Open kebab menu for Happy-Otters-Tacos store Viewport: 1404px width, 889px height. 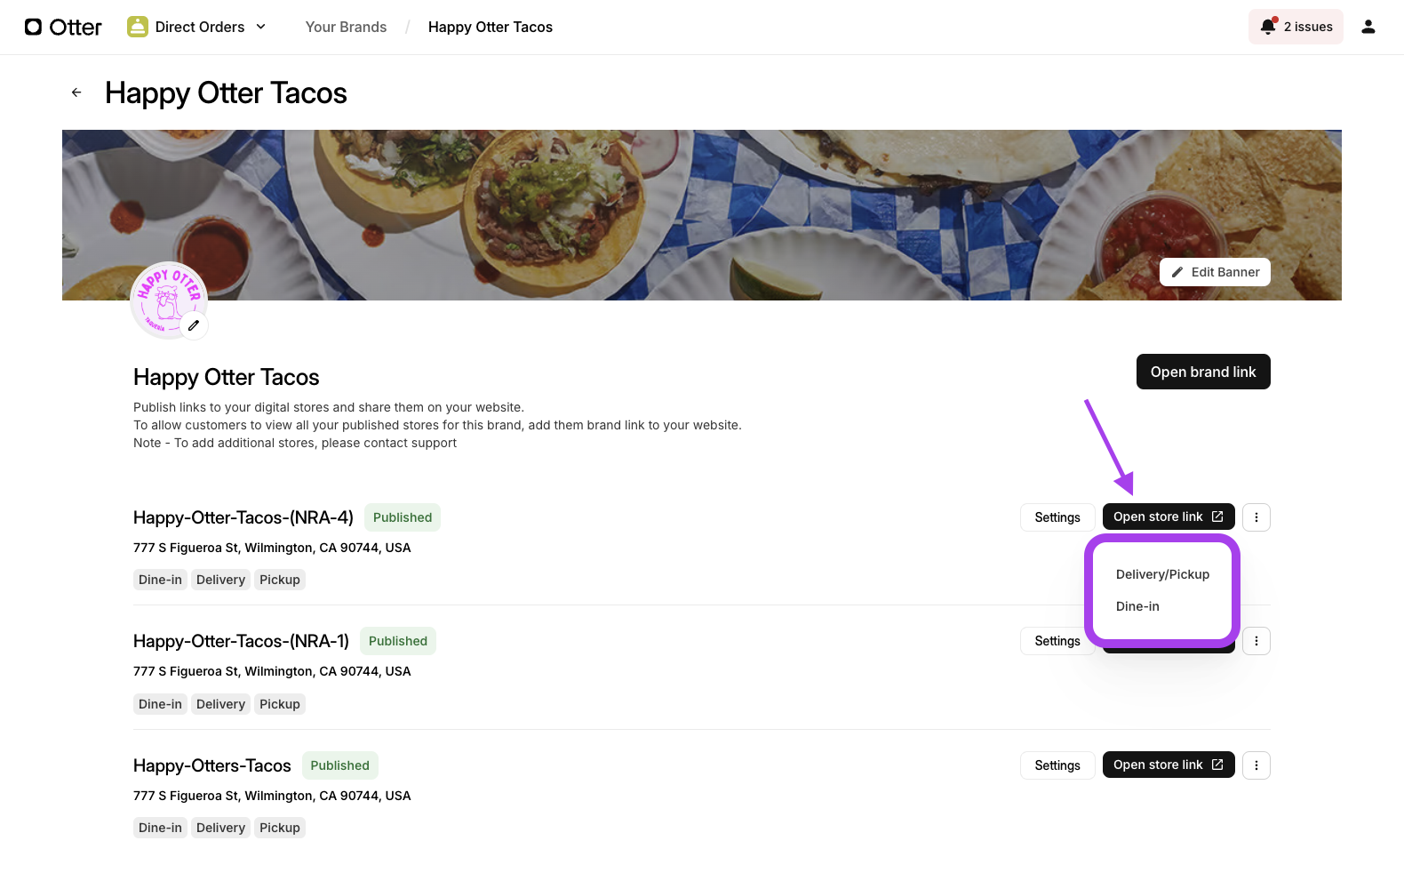click(x=1256, y=765)
